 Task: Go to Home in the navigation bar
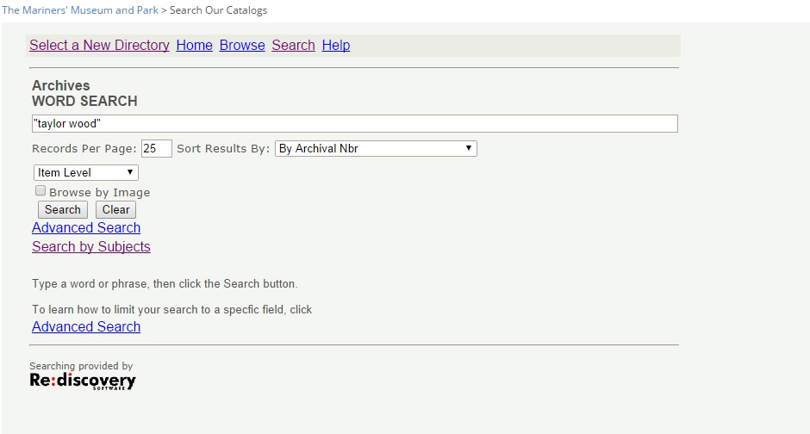tap(194, 45)
